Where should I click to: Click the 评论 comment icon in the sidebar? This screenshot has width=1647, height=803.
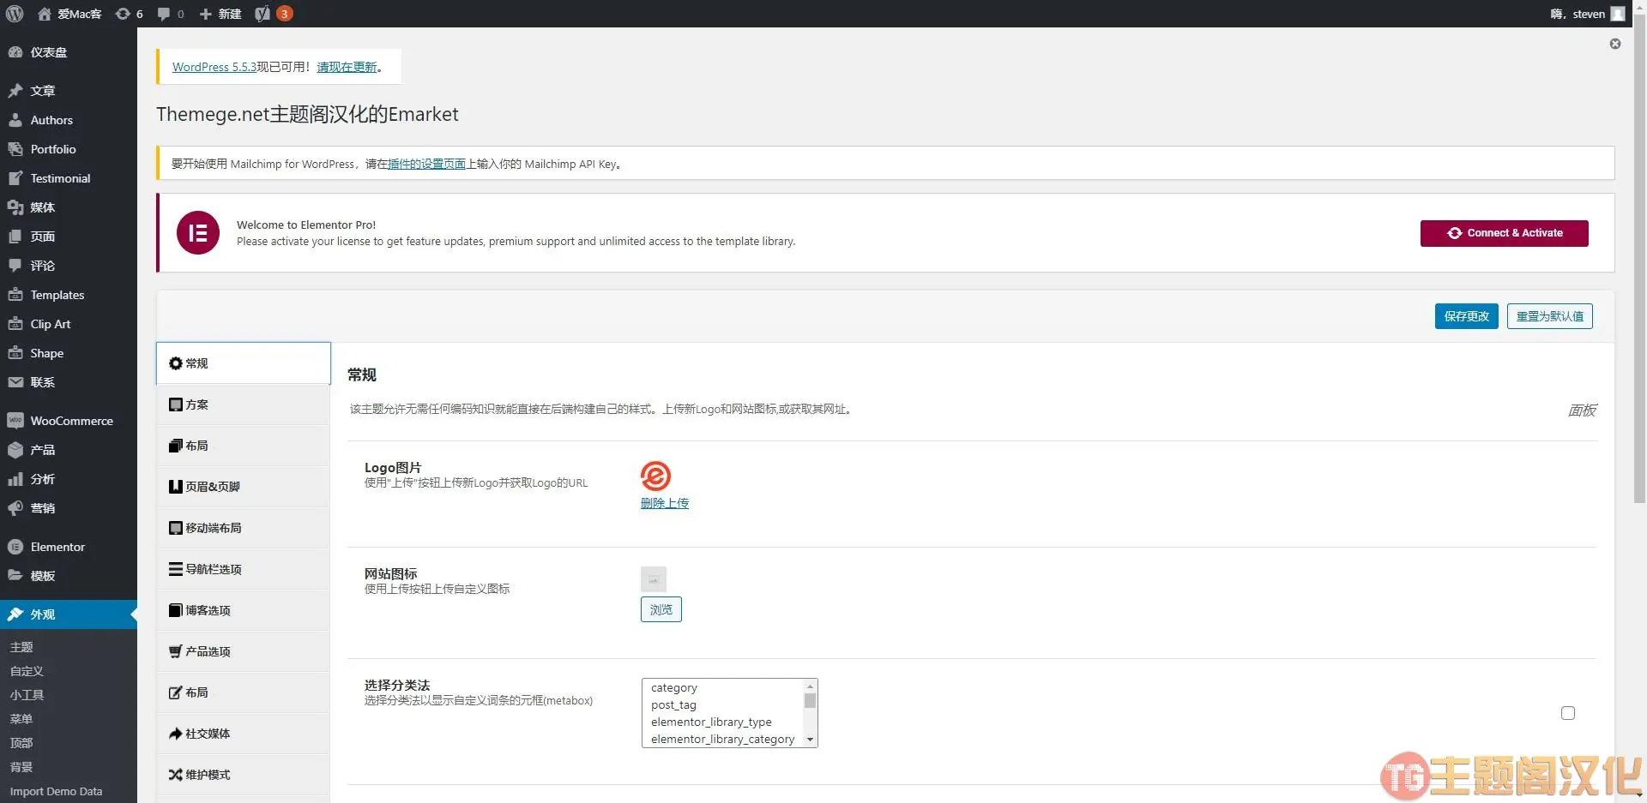tap(15, 266)
